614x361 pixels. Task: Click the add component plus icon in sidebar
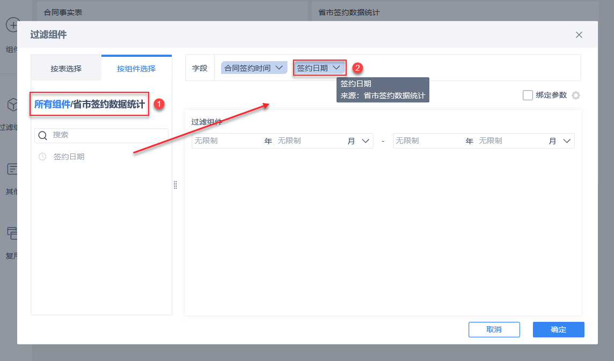pos(12,25)
